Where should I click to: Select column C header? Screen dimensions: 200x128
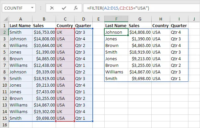tap(65, 19)
